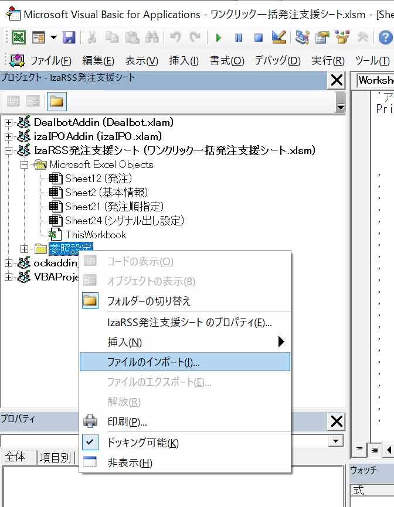This screenshot has width=394, height=507.
Task: Click the View Code icon in the project pane
Action: click(13, 101)
